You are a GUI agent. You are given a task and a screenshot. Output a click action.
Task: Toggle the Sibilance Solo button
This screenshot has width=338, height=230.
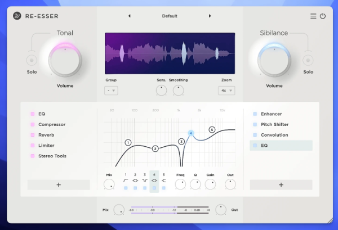tap(308, 60)
